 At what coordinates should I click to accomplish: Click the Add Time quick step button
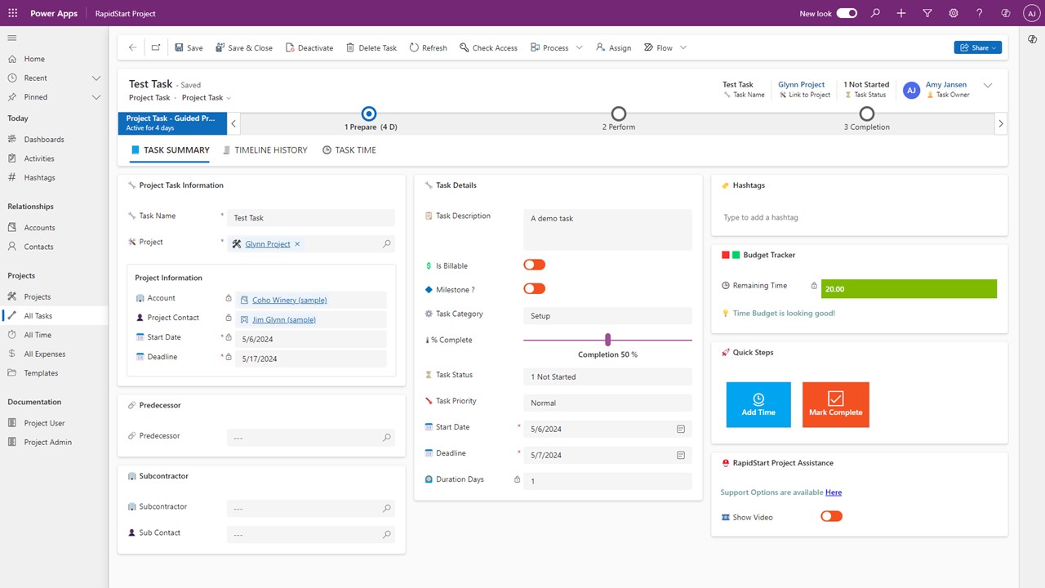point(758,404)
